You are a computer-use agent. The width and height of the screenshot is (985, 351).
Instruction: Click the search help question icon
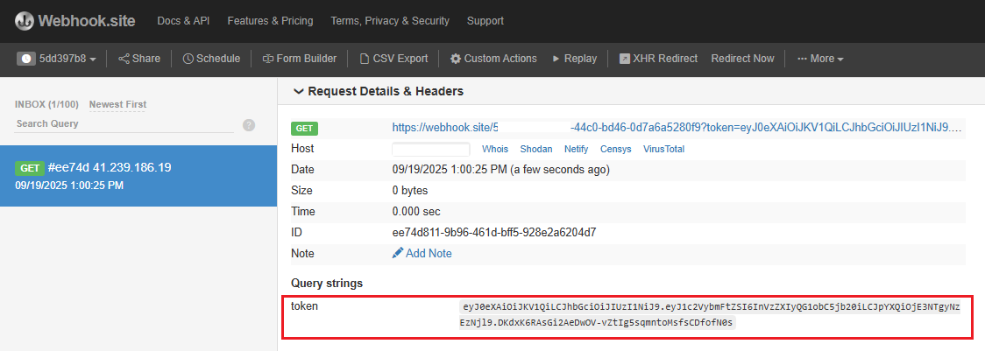point(249,125)
